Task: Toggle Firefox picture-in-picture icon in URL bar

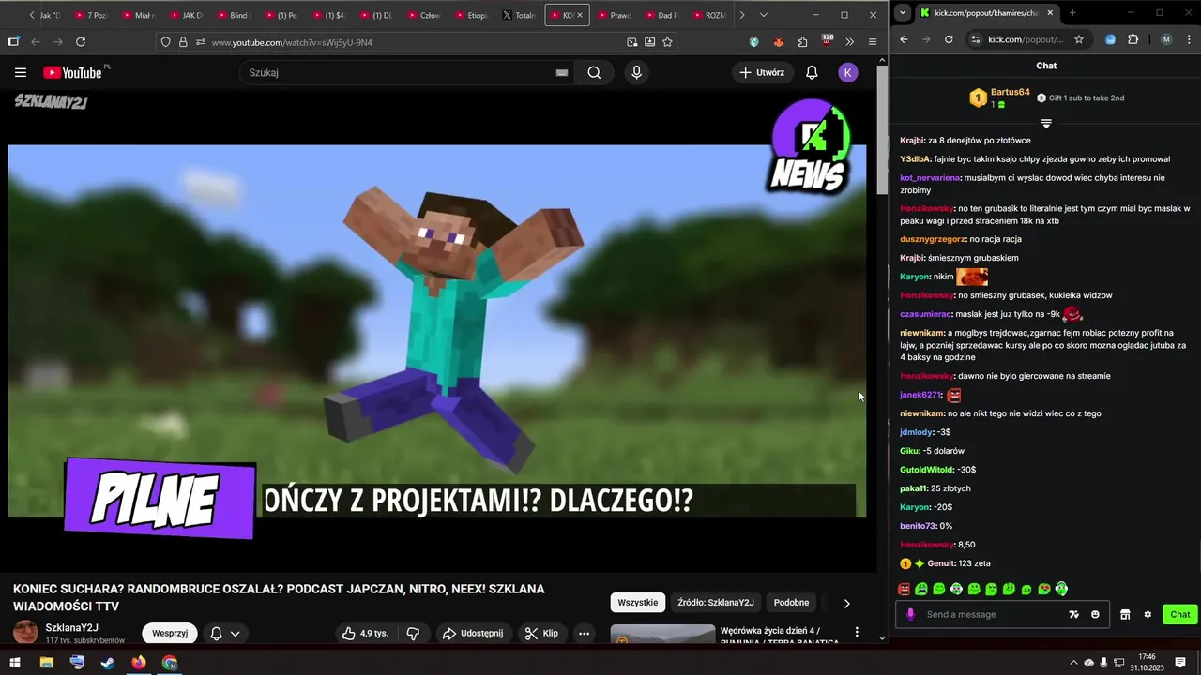Action: (631, 42)
